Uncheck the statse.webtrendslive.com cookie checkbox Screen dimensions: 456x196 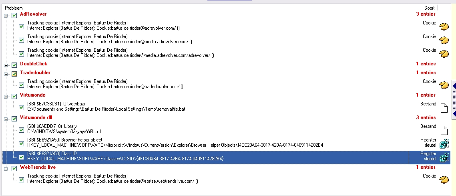click(x=21, y=180)
